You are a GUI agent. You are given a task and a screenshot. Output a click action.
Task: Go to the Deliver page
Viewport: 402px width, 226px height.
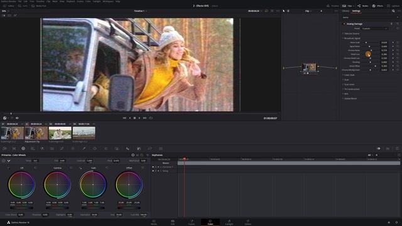[x=247, y=222]
